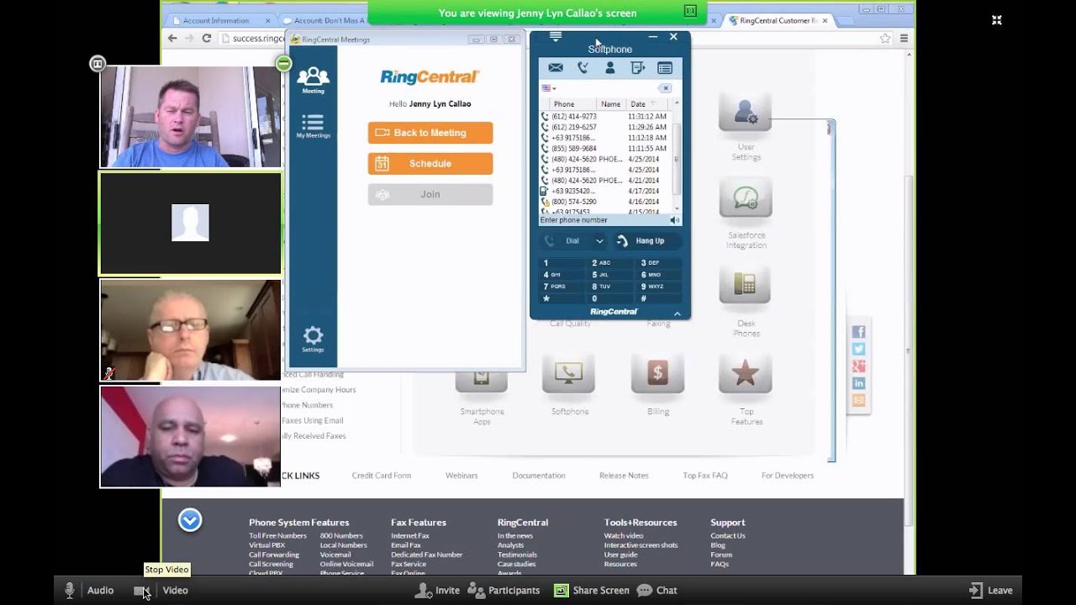Toggle the Stop Video camera button

[x=141, y=591]
